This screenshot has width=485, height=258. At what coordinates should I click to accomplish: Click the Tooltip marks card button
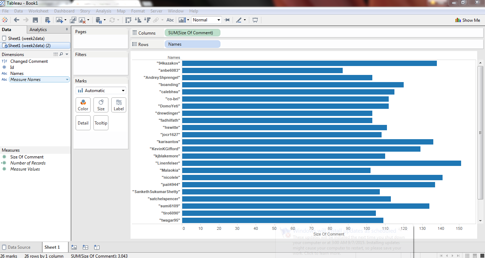point(101,123)
